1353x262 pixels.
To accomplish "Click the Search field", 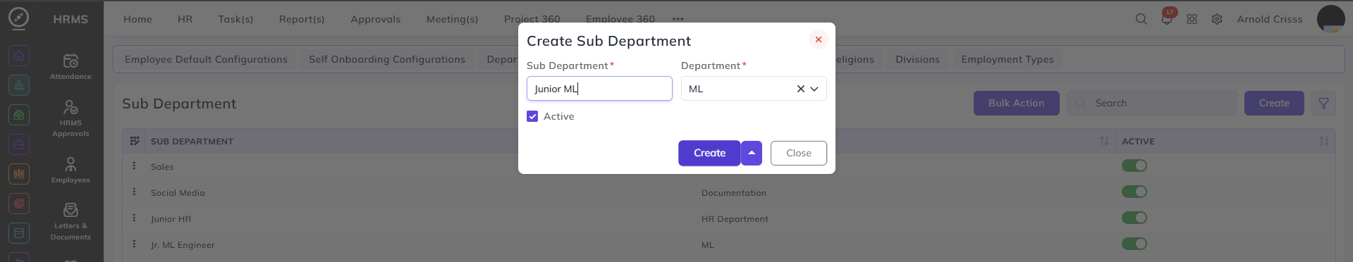I will pos(1152,103).
